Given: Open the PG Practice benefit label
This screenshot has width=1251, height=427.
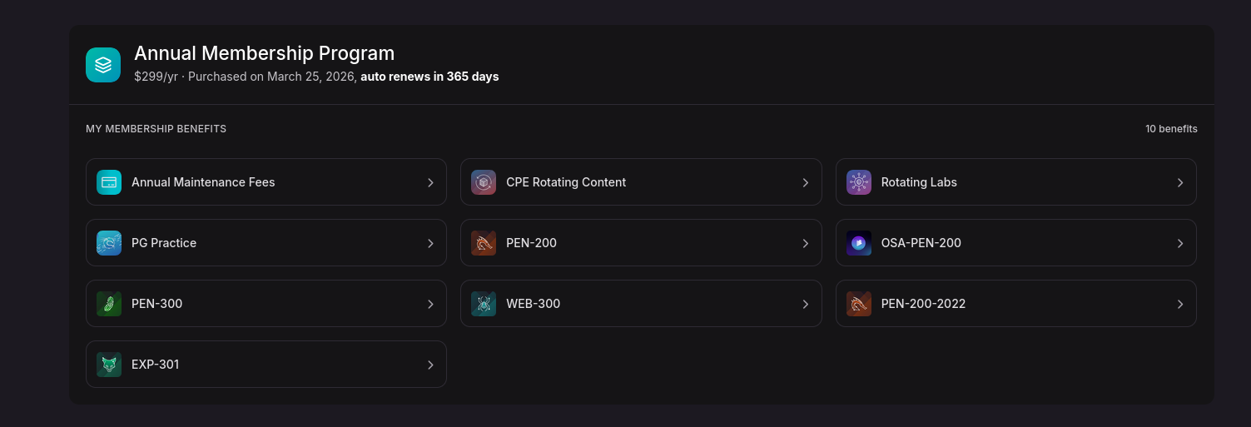Looking at the screenshot, I should pos(164,243).
